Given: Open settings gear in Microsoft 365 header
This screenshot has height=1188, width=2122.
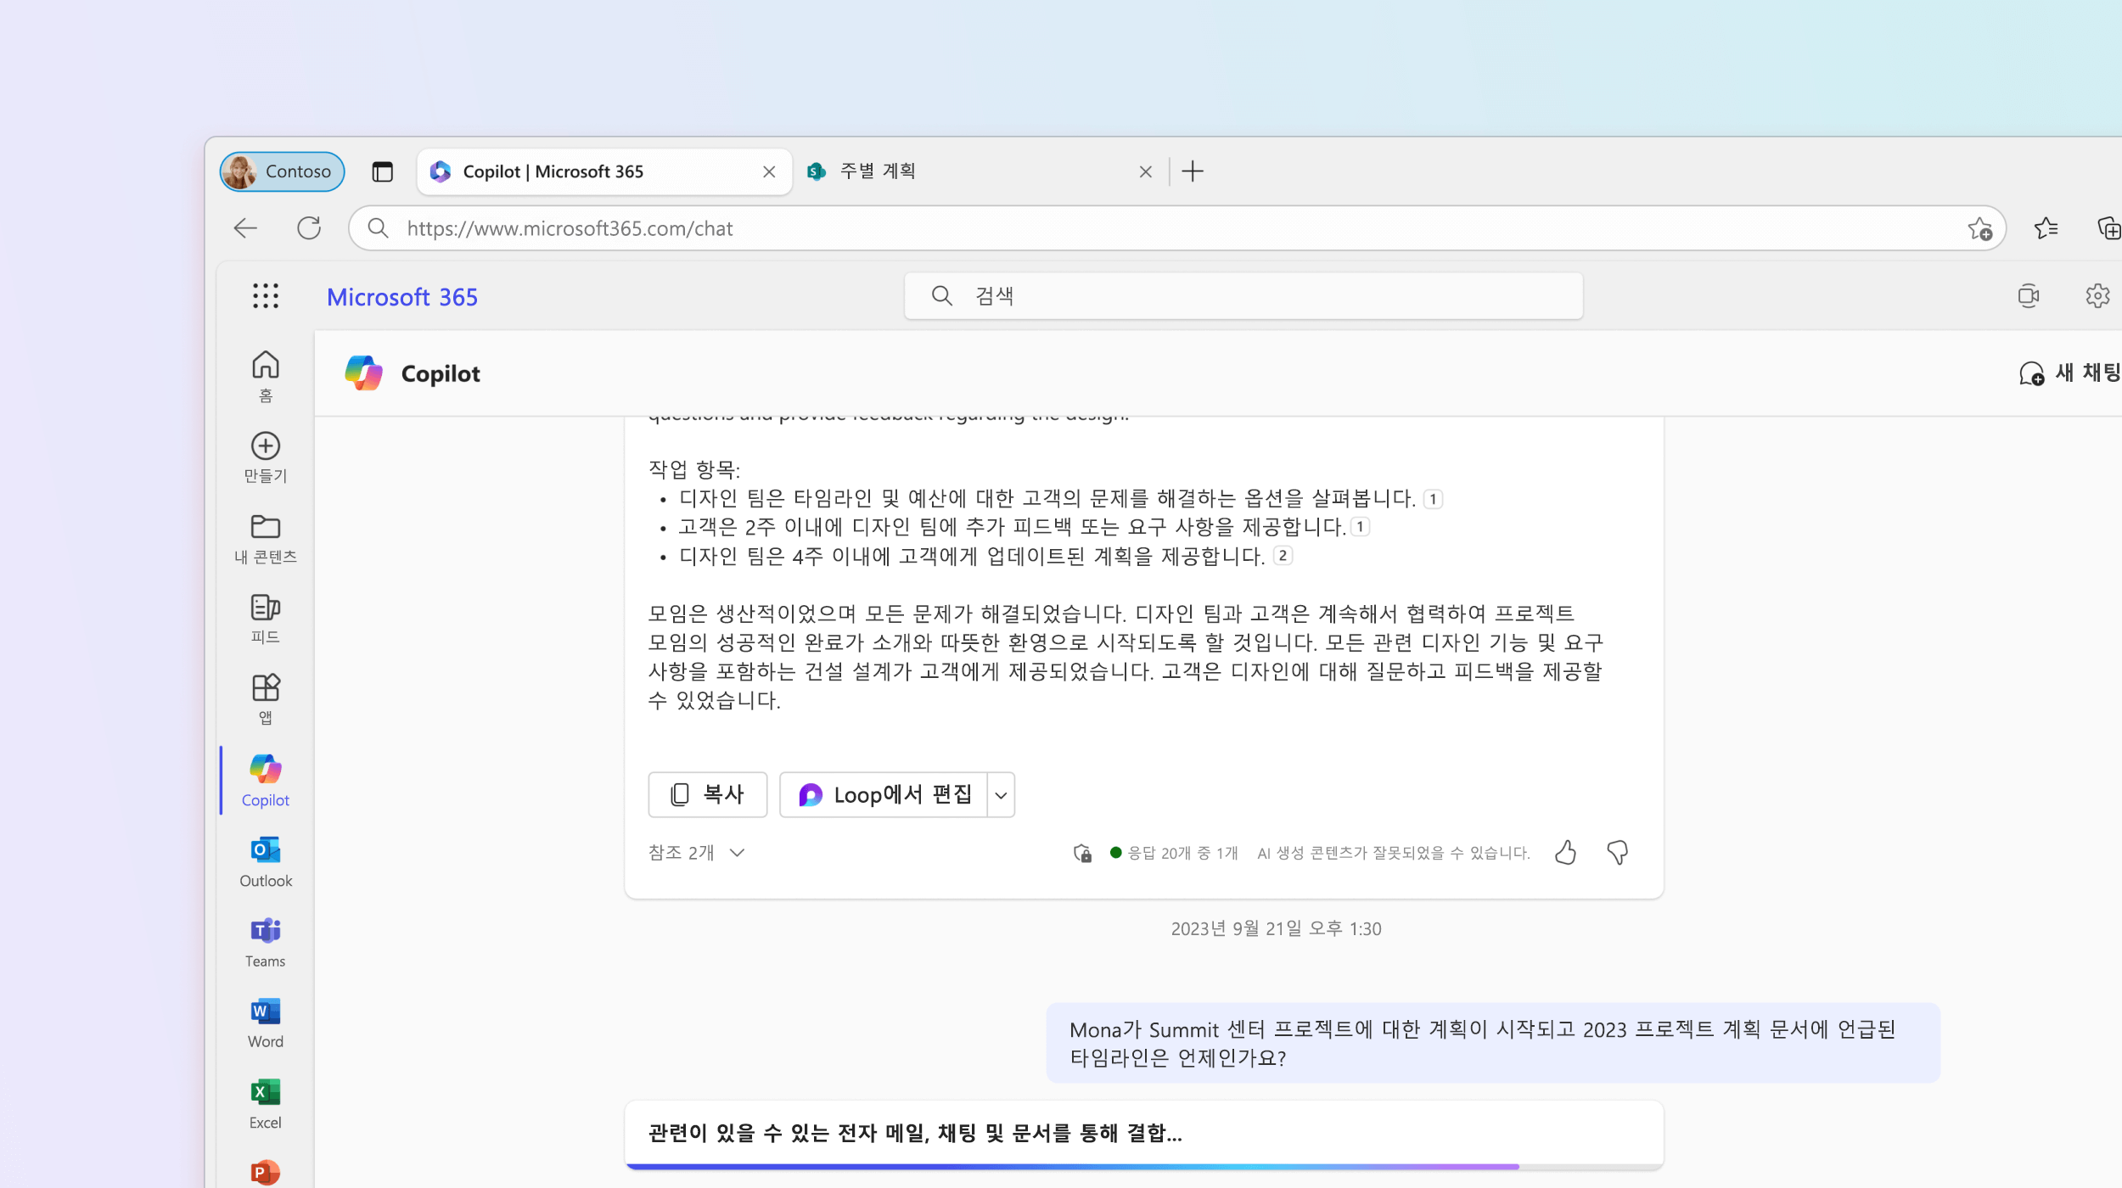Looking at the screenshot, I should pyautogui.click(x=2097, y=296).
